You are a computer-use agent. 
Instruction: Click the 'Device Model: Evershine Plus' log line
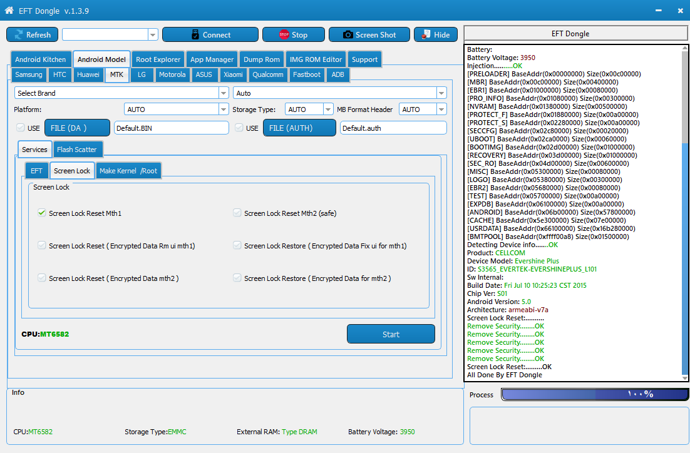point(513,261)
